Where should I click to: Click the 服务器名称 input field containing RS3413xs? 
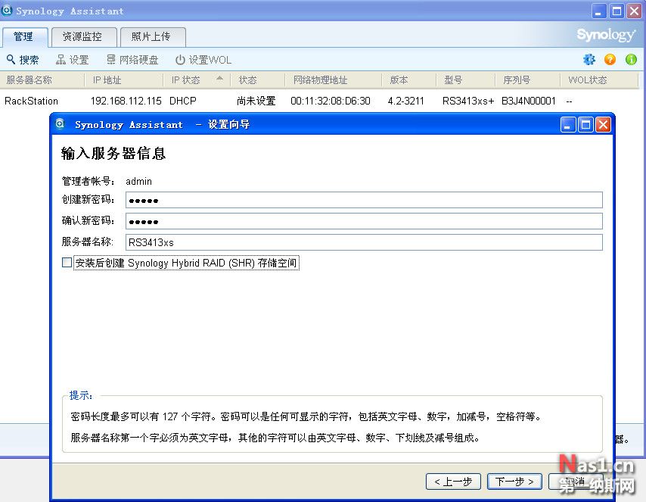(364, 242)
